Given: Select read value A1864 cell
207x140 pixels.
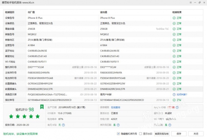Looking at the screenshot, I should 103,45.
